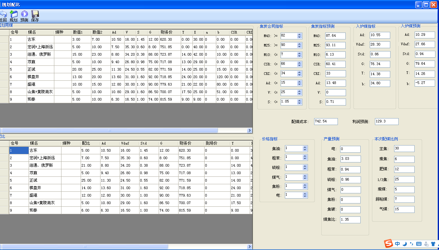Increase the M40 contract value with up arrow

(x=299, y=34)
